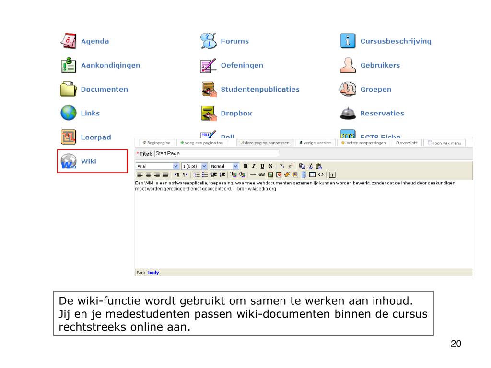Insert a web link
Viewport: 491px width, 368px height.
(x=261, y=174)
